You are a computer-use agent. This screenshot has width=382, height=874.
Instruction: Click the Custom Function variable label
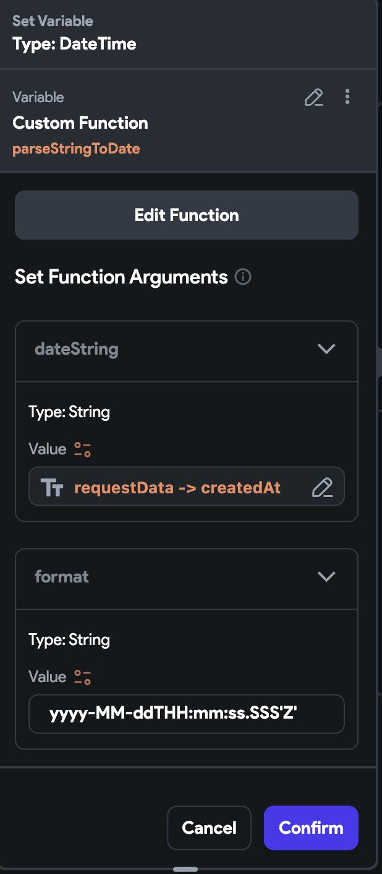point(80,123)
